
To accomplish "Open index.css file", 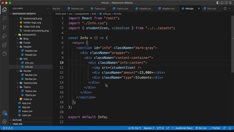I will [27, 111].
